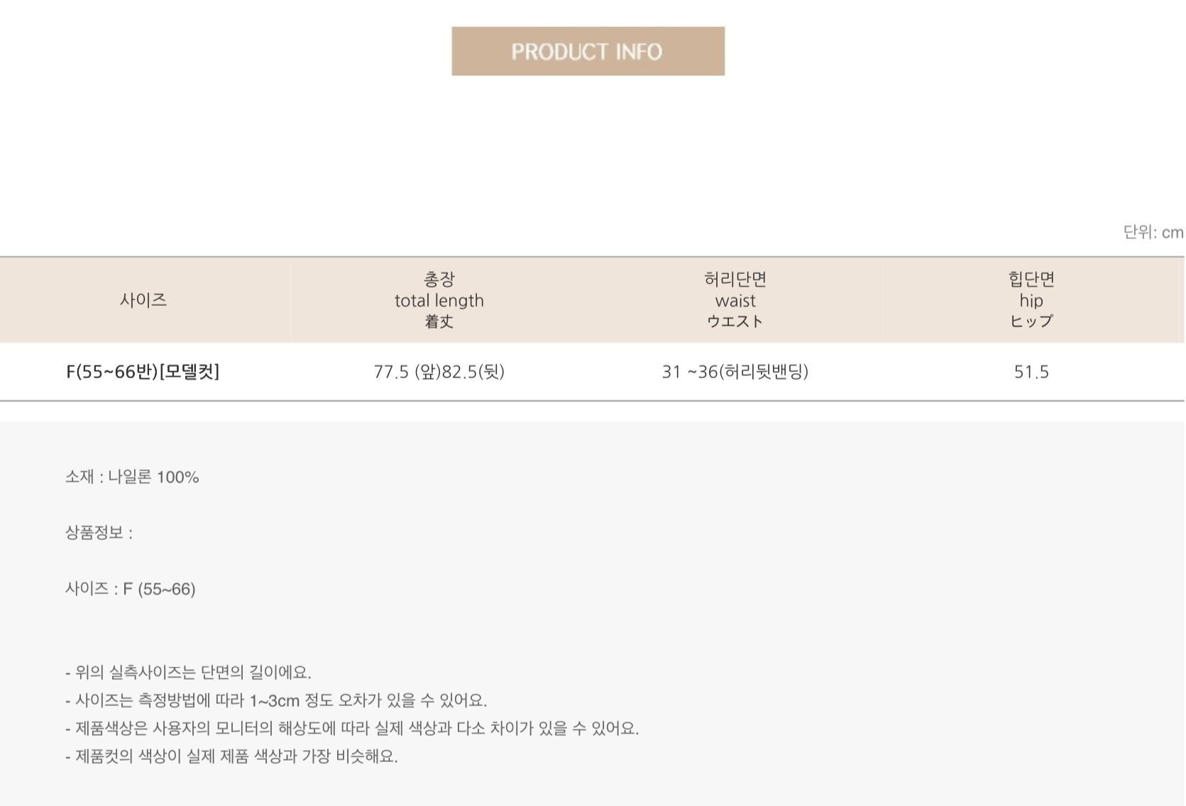Click the 소재 : 나일론 100% text
Image resolution: width=1186 pixels, height=806 pixels.
pyautogui.click(x=132, y=477)
